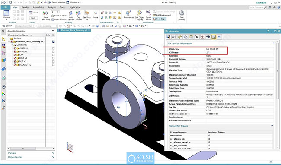Open the File tab
The width and height of the screenshot is (281, 165).
(5, 7)
